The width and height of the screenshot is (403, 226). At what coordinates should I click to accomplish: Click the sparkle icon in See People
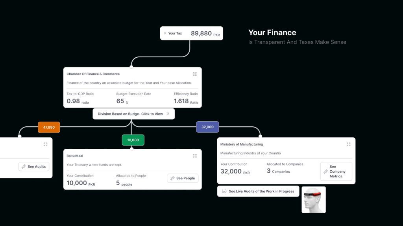(x=172, y=178)
